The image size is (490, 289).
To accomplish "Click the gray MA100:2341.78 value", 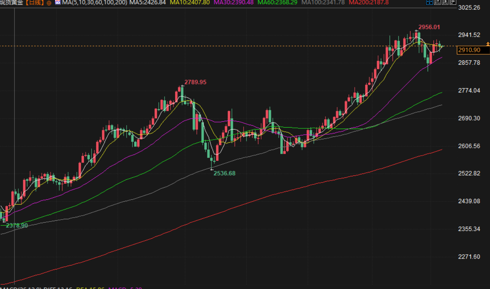I will (323, 2).
